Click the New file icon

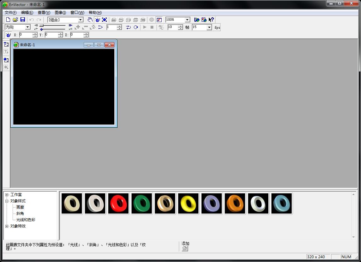tap(9, 20)
